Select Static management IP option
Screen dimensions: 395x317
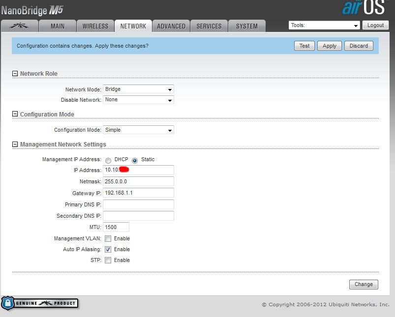coord(135,160)
